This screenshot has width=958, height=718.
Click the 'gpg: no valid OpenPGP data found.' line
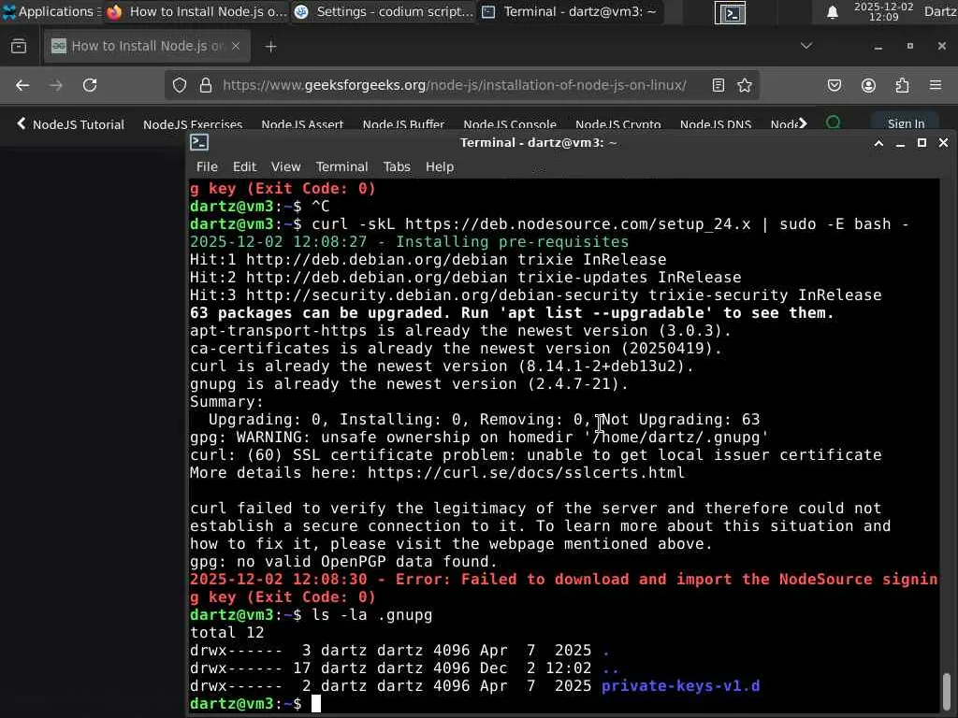pos(343,562)
